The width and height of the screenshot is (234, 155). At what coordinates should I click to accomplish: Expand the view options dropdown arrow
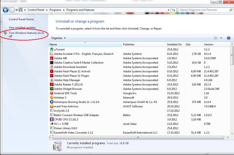coord(221,38)
